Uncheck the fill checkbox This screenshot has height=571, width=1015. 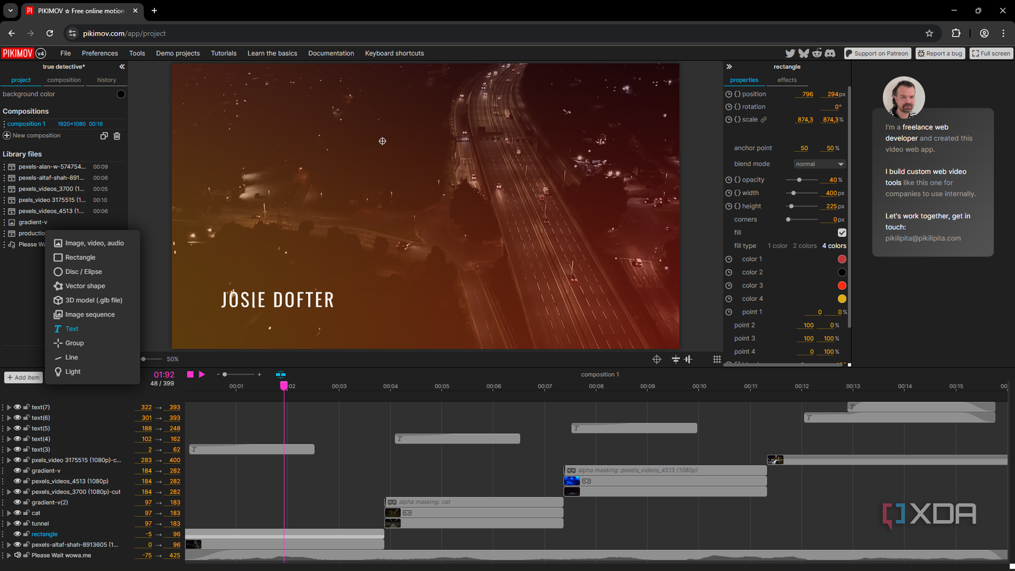842,233
